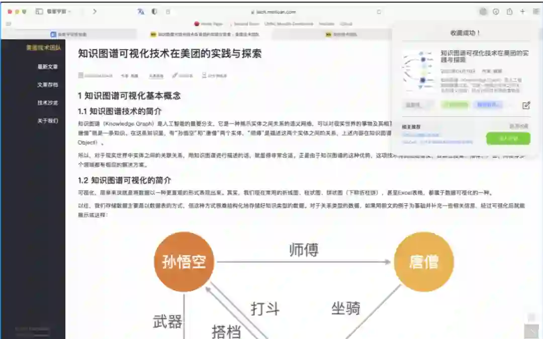This screenshot has height=339, width=543.
Task: Click the pencil word-count icon under the title
Action: 175,75
